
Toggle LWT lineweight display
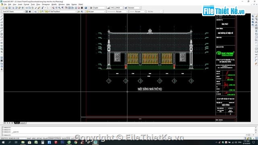tap(73, 139)
